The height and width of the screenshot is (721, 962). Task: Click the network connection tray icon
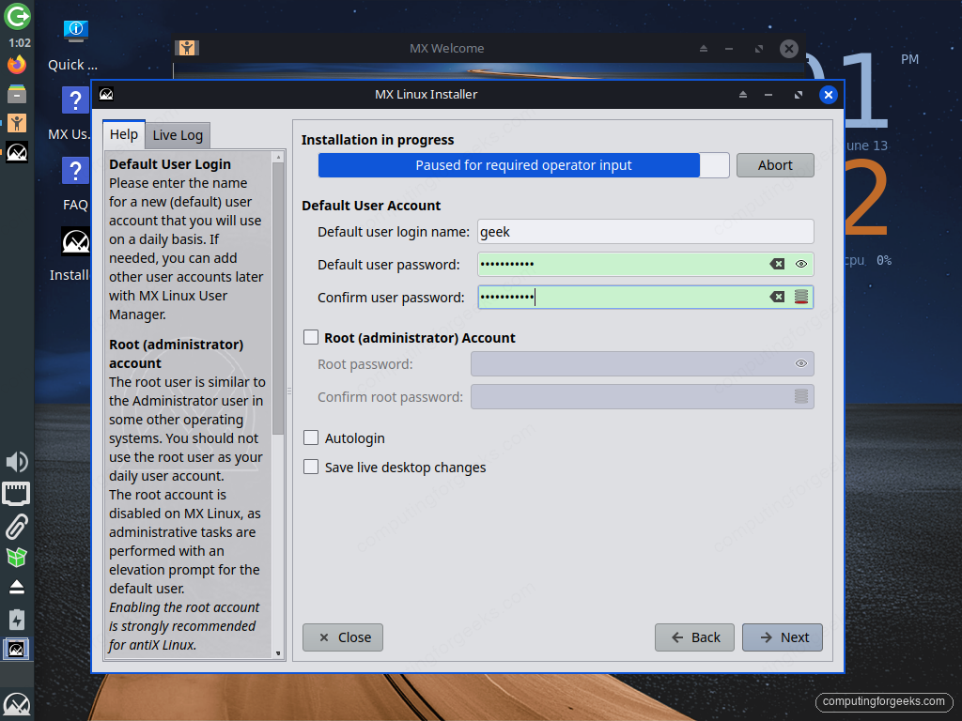click(17, 494)
